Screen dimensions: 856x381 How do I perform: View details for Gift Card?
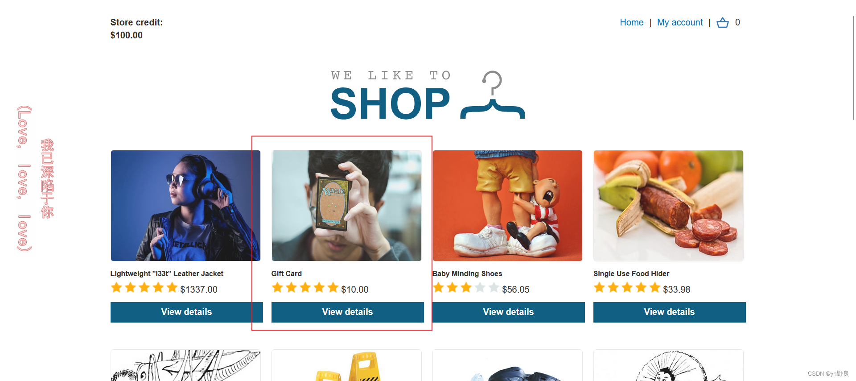[347, 312]
